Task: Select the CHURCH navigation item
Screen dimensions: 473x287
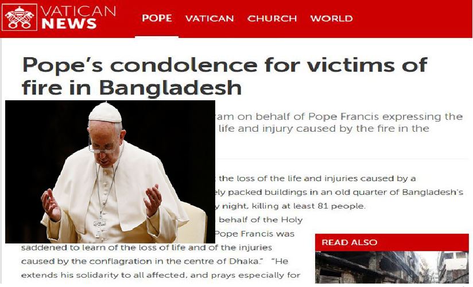Action: click(272, 18)
